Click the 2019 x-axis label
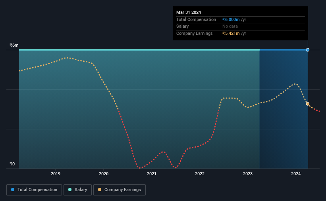 (56, 174)
